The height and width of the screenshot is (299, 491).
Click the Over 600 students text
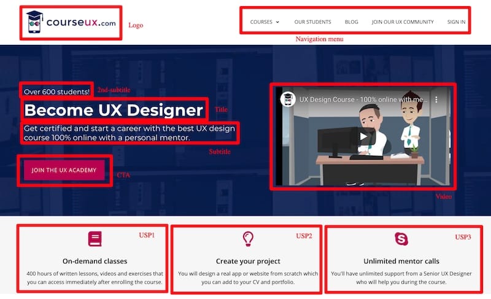pos(56,91)
